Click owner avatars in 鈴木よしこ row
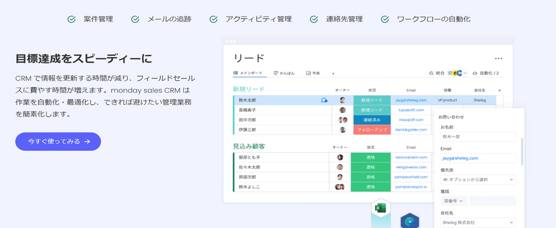The height and width of the screenshot is (228, 556). click(340, 187)
